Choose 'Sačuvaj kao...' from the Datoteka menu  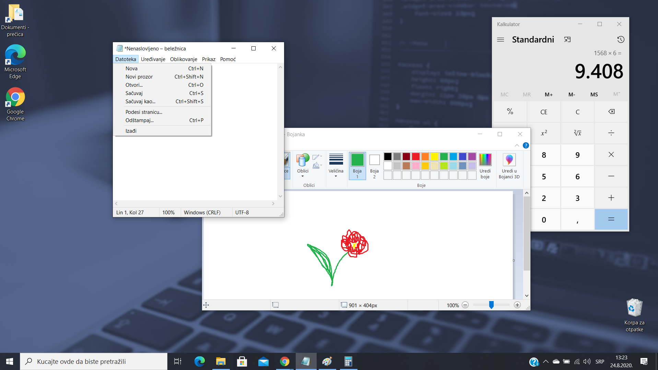(x=140, y=102)
